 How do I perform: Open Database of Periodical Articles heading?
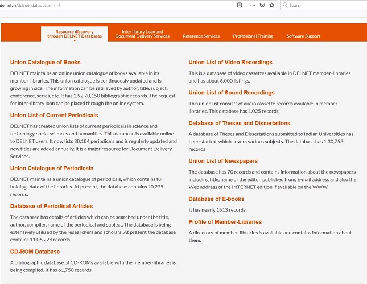[x=51, y=206]
